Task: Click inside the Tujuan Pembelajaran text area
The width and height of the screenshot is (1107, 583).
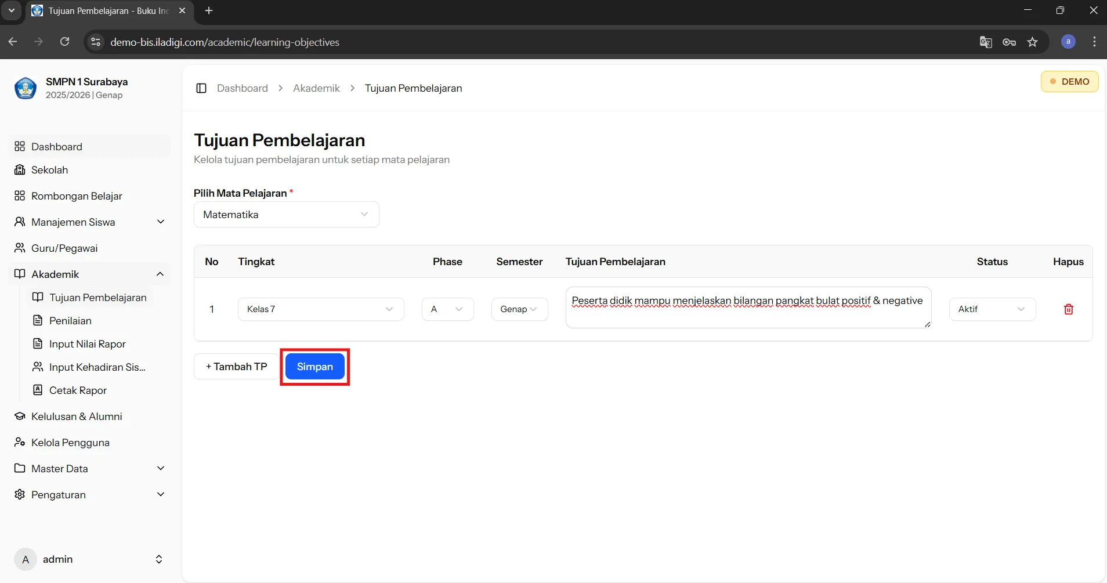Action: 748,307
